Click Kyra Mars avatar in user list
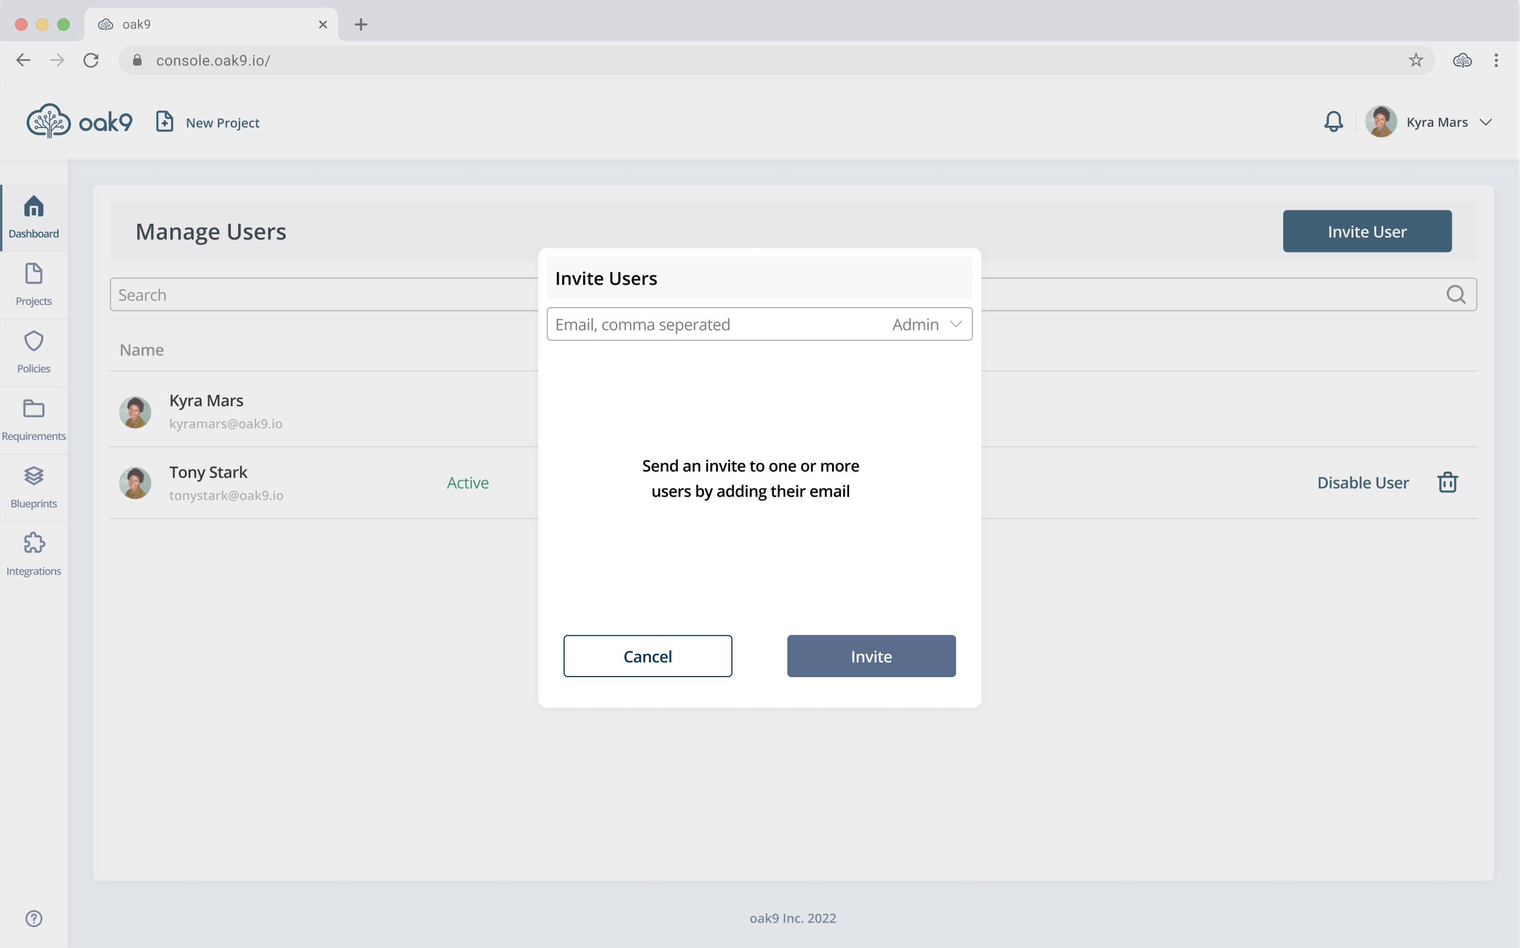 (135, 412)
